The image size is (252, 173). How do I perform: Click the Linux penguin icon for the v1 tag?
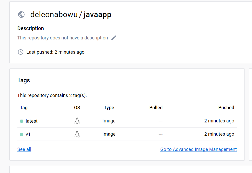[x=77, y=134]
